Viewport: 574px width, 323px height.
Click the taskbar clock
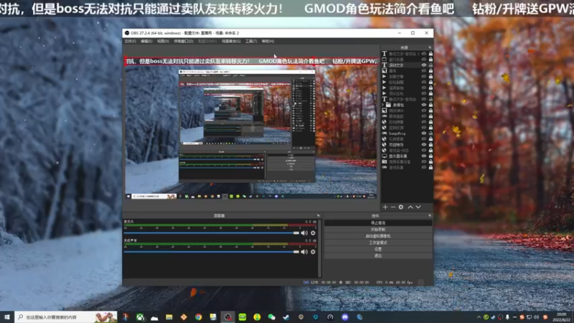click(x=561, y=317)
